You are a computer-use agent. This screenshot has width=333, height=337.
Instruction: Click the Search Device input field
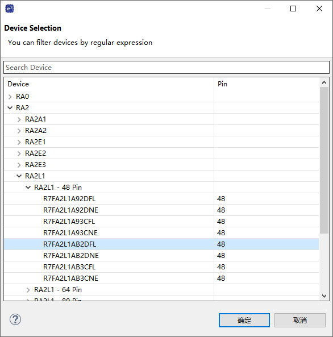166,68
